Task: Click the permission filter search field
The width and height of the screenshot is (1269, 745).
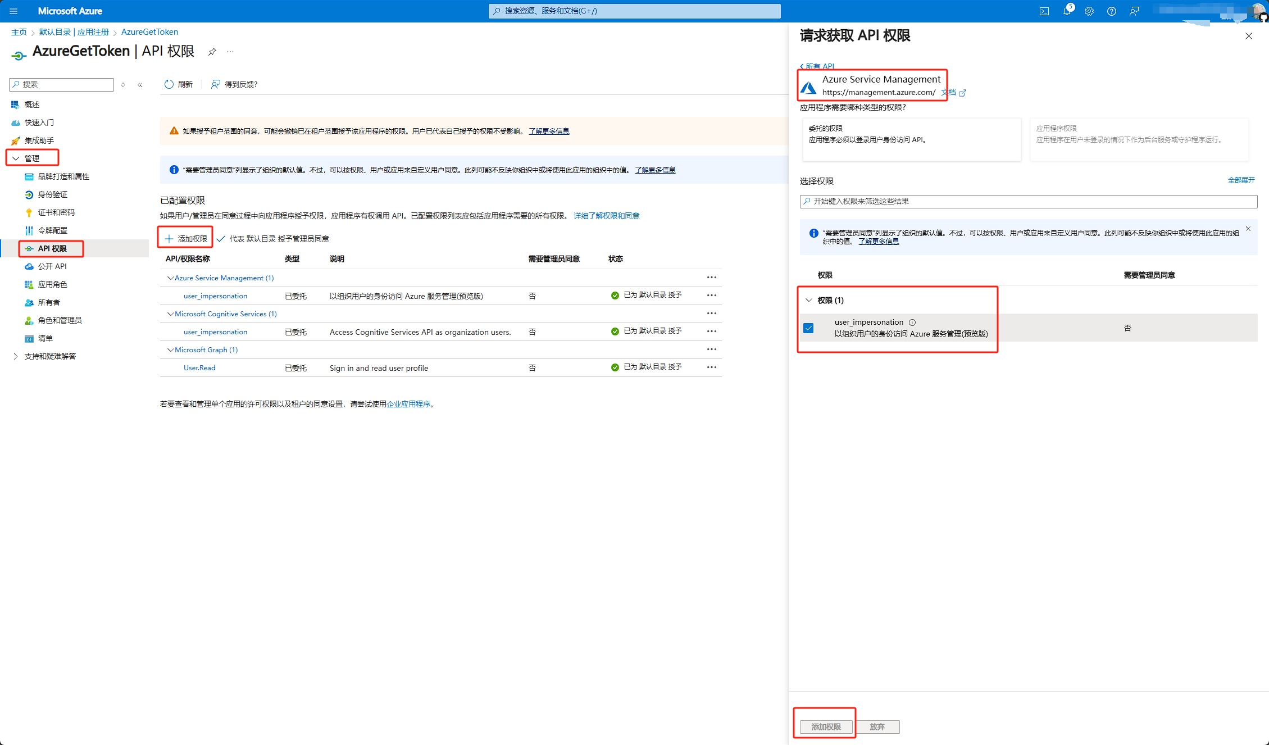Action: 1028,201
